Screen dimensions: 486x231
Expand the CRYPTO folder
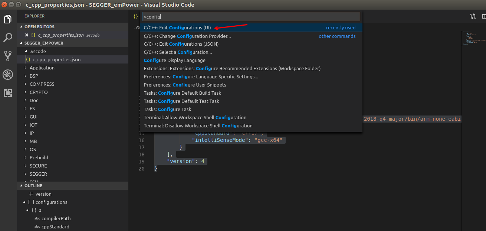39,92
